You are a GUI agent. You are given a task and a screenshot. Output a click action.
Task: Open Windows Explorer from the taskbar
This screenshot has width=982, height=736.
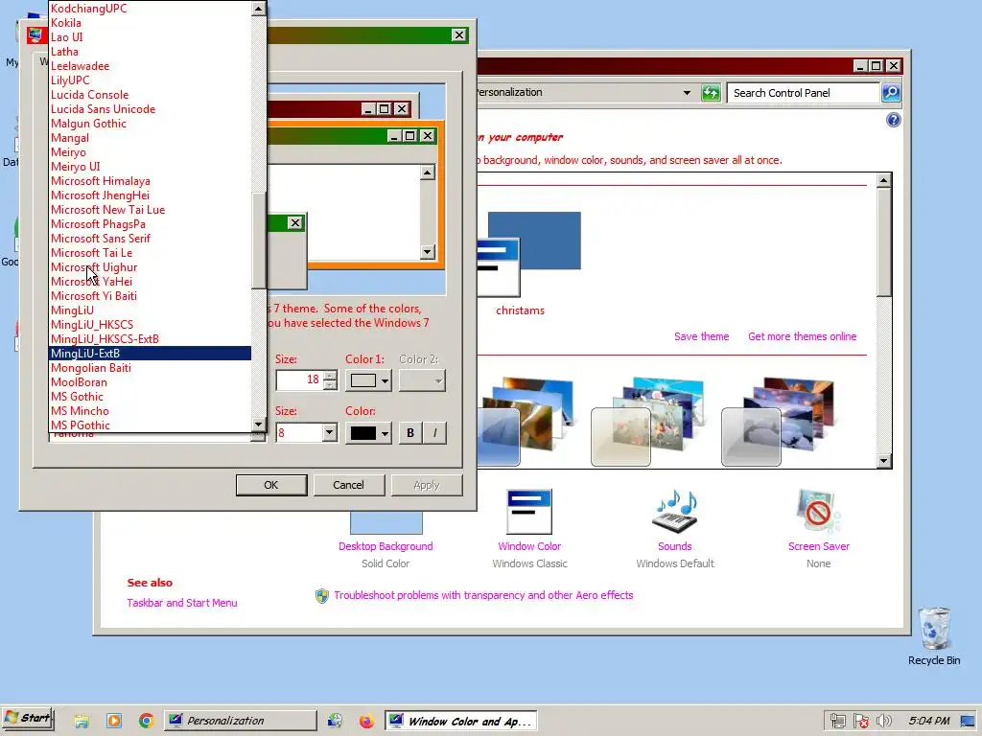tap(82, 721)
